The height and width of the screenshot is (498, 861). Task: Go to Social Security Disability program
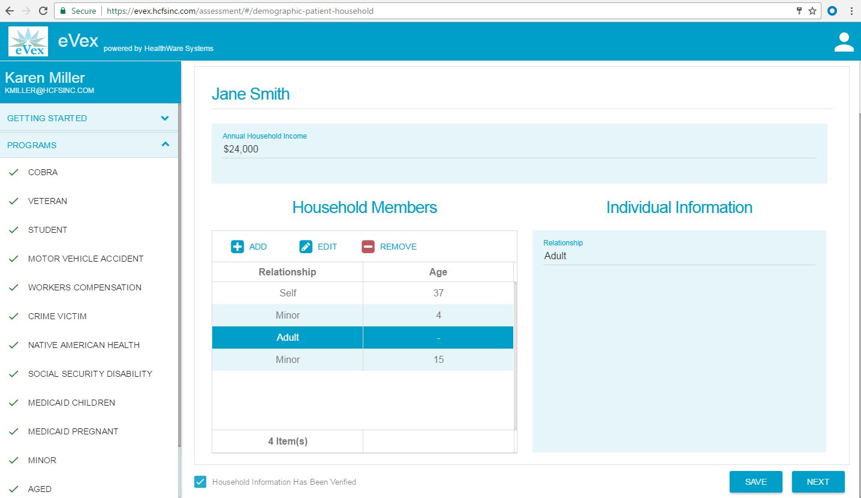(90, 374)
